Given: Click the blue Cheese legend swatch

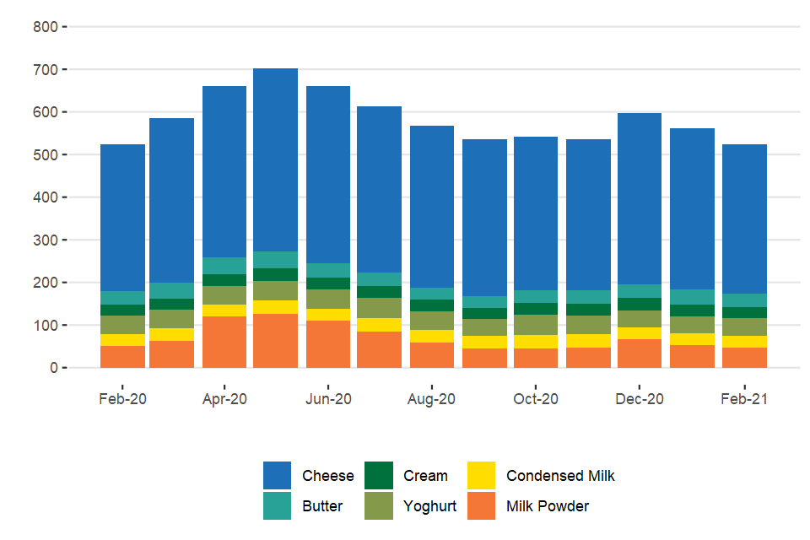Looking at the screenshot, I should (277, 476).
